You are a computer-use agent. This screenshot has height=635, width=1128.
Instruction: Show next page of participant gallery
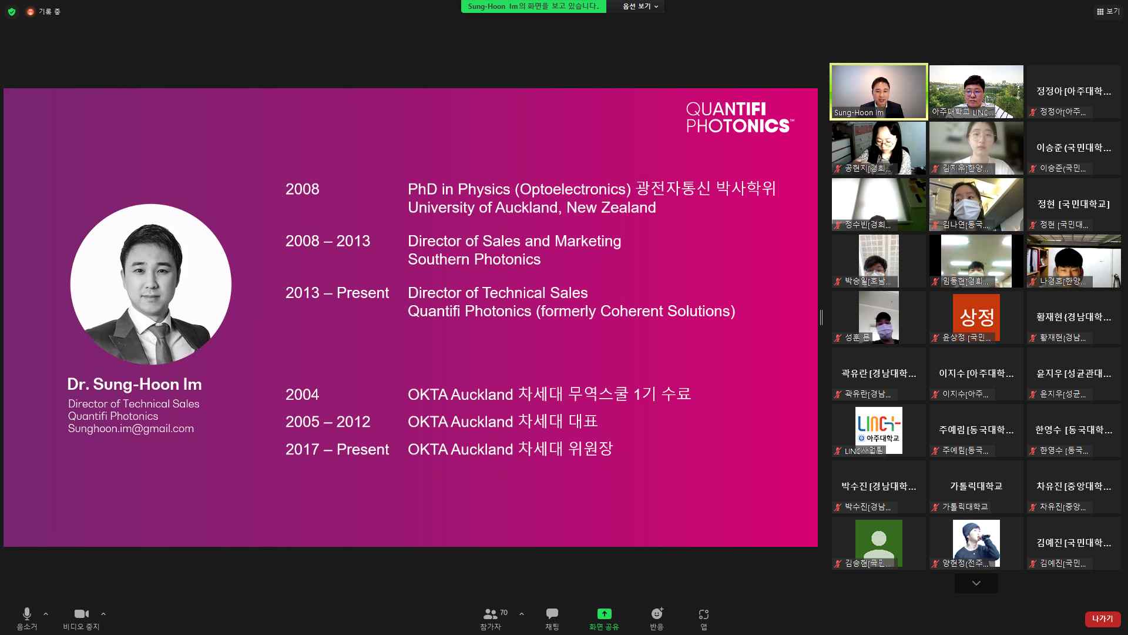coord(976,583)
